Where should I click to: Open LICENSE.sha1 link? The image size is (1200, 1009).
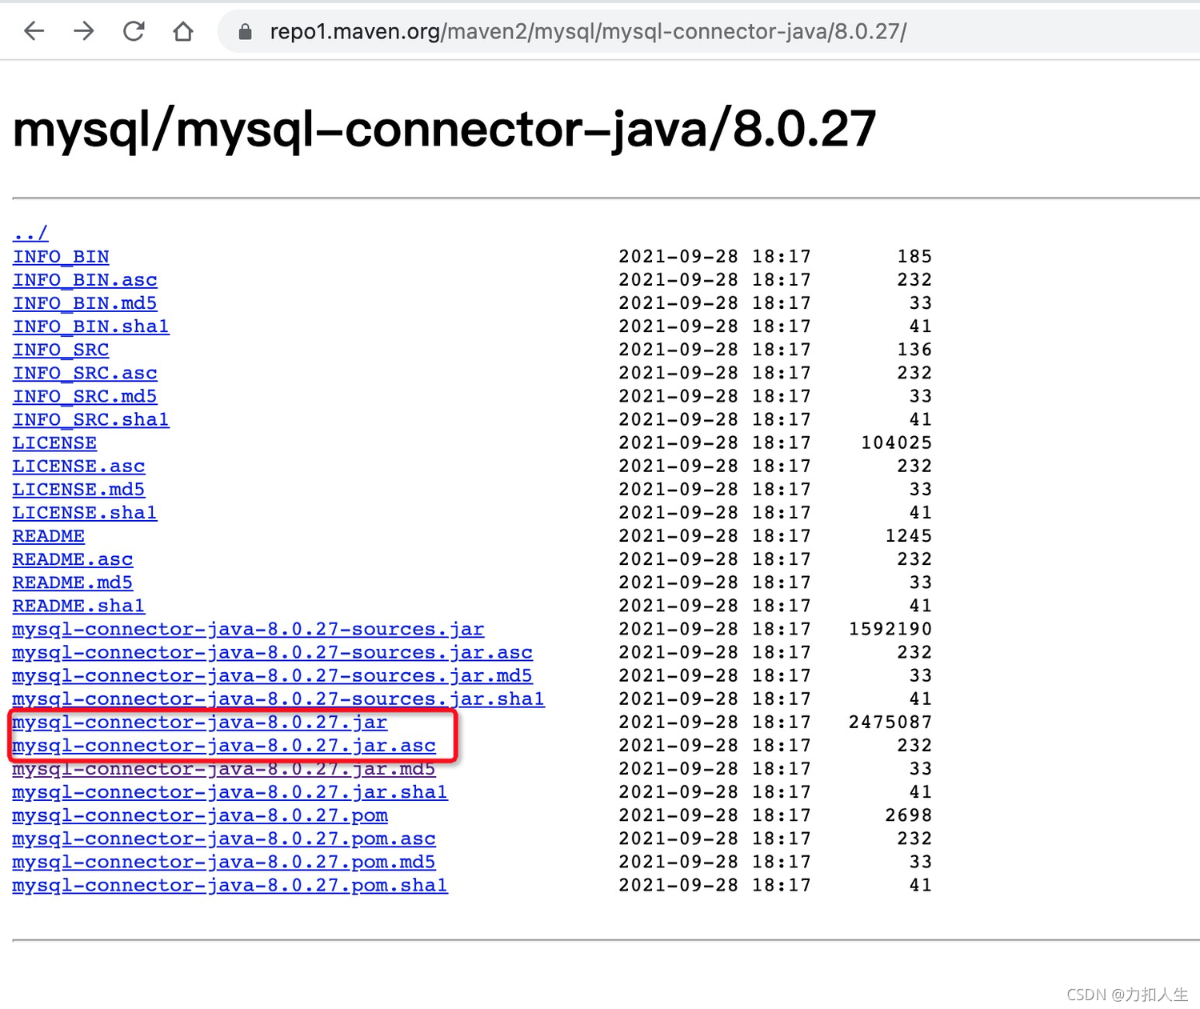click(x=85, y=512)
